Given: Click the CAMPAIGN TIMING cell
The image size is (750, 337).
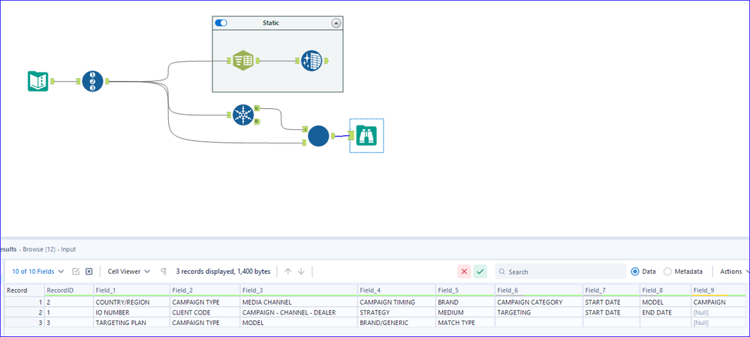Looking at the screenshot, I should coord(396,302).
